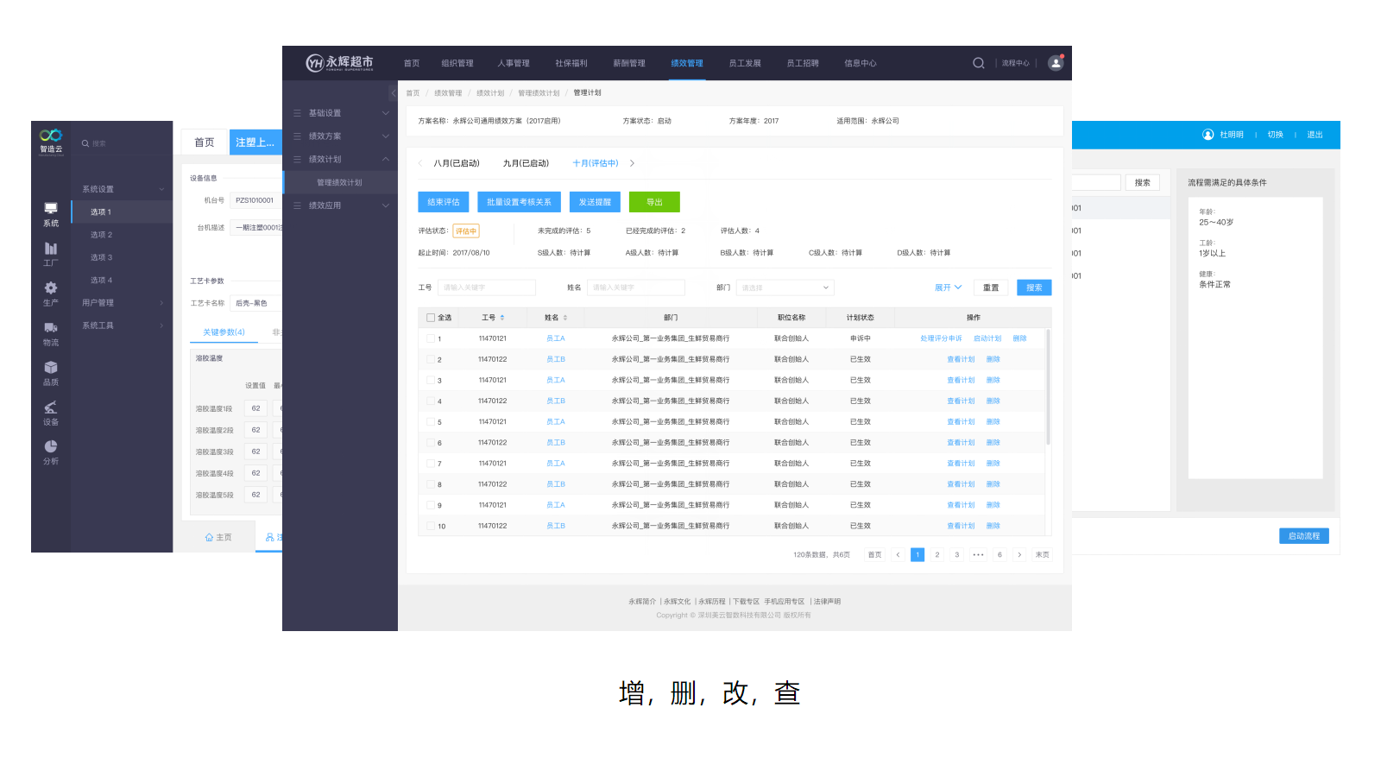Tick the 全选 select-all checkbox
The width and height of the screenshot is (1381, 777).
[431, 318]
